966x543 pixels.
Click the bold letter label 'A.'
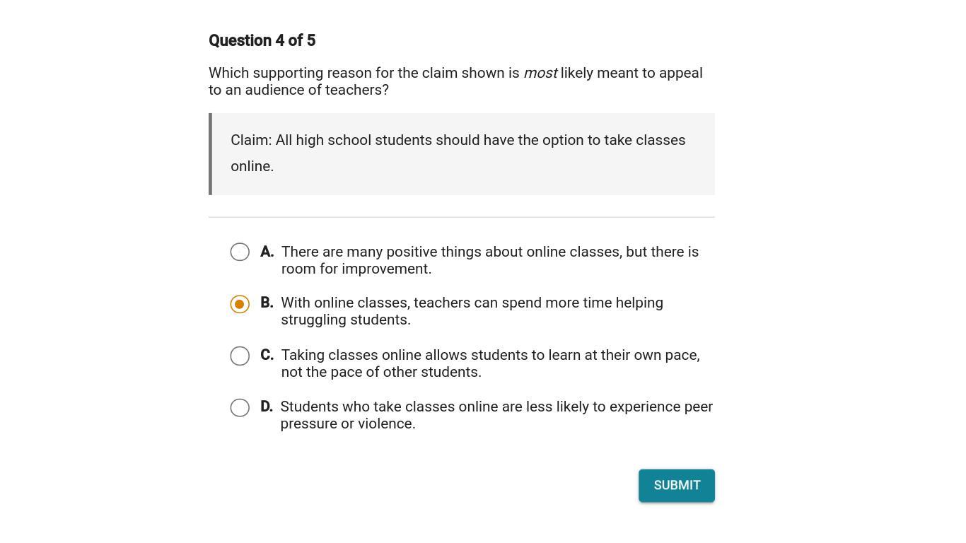[267, 252]
